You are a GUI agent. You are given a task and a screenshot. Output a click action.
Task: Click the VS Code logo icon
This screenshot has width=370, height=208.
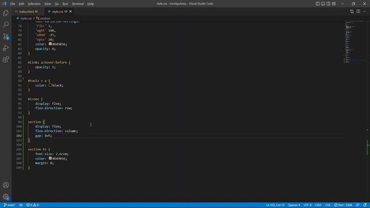point(4,3)
